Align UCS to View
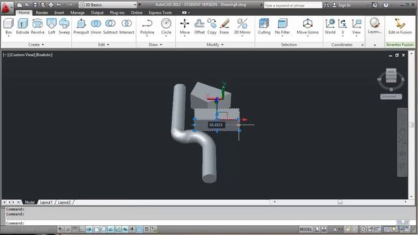 click(356, 27)
